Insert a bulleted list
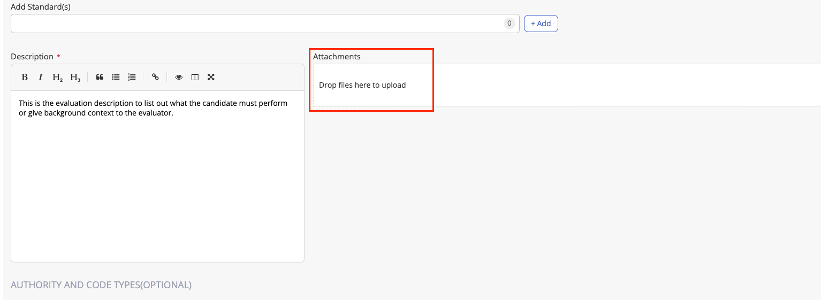821x300 pixels. coord(116,77)
